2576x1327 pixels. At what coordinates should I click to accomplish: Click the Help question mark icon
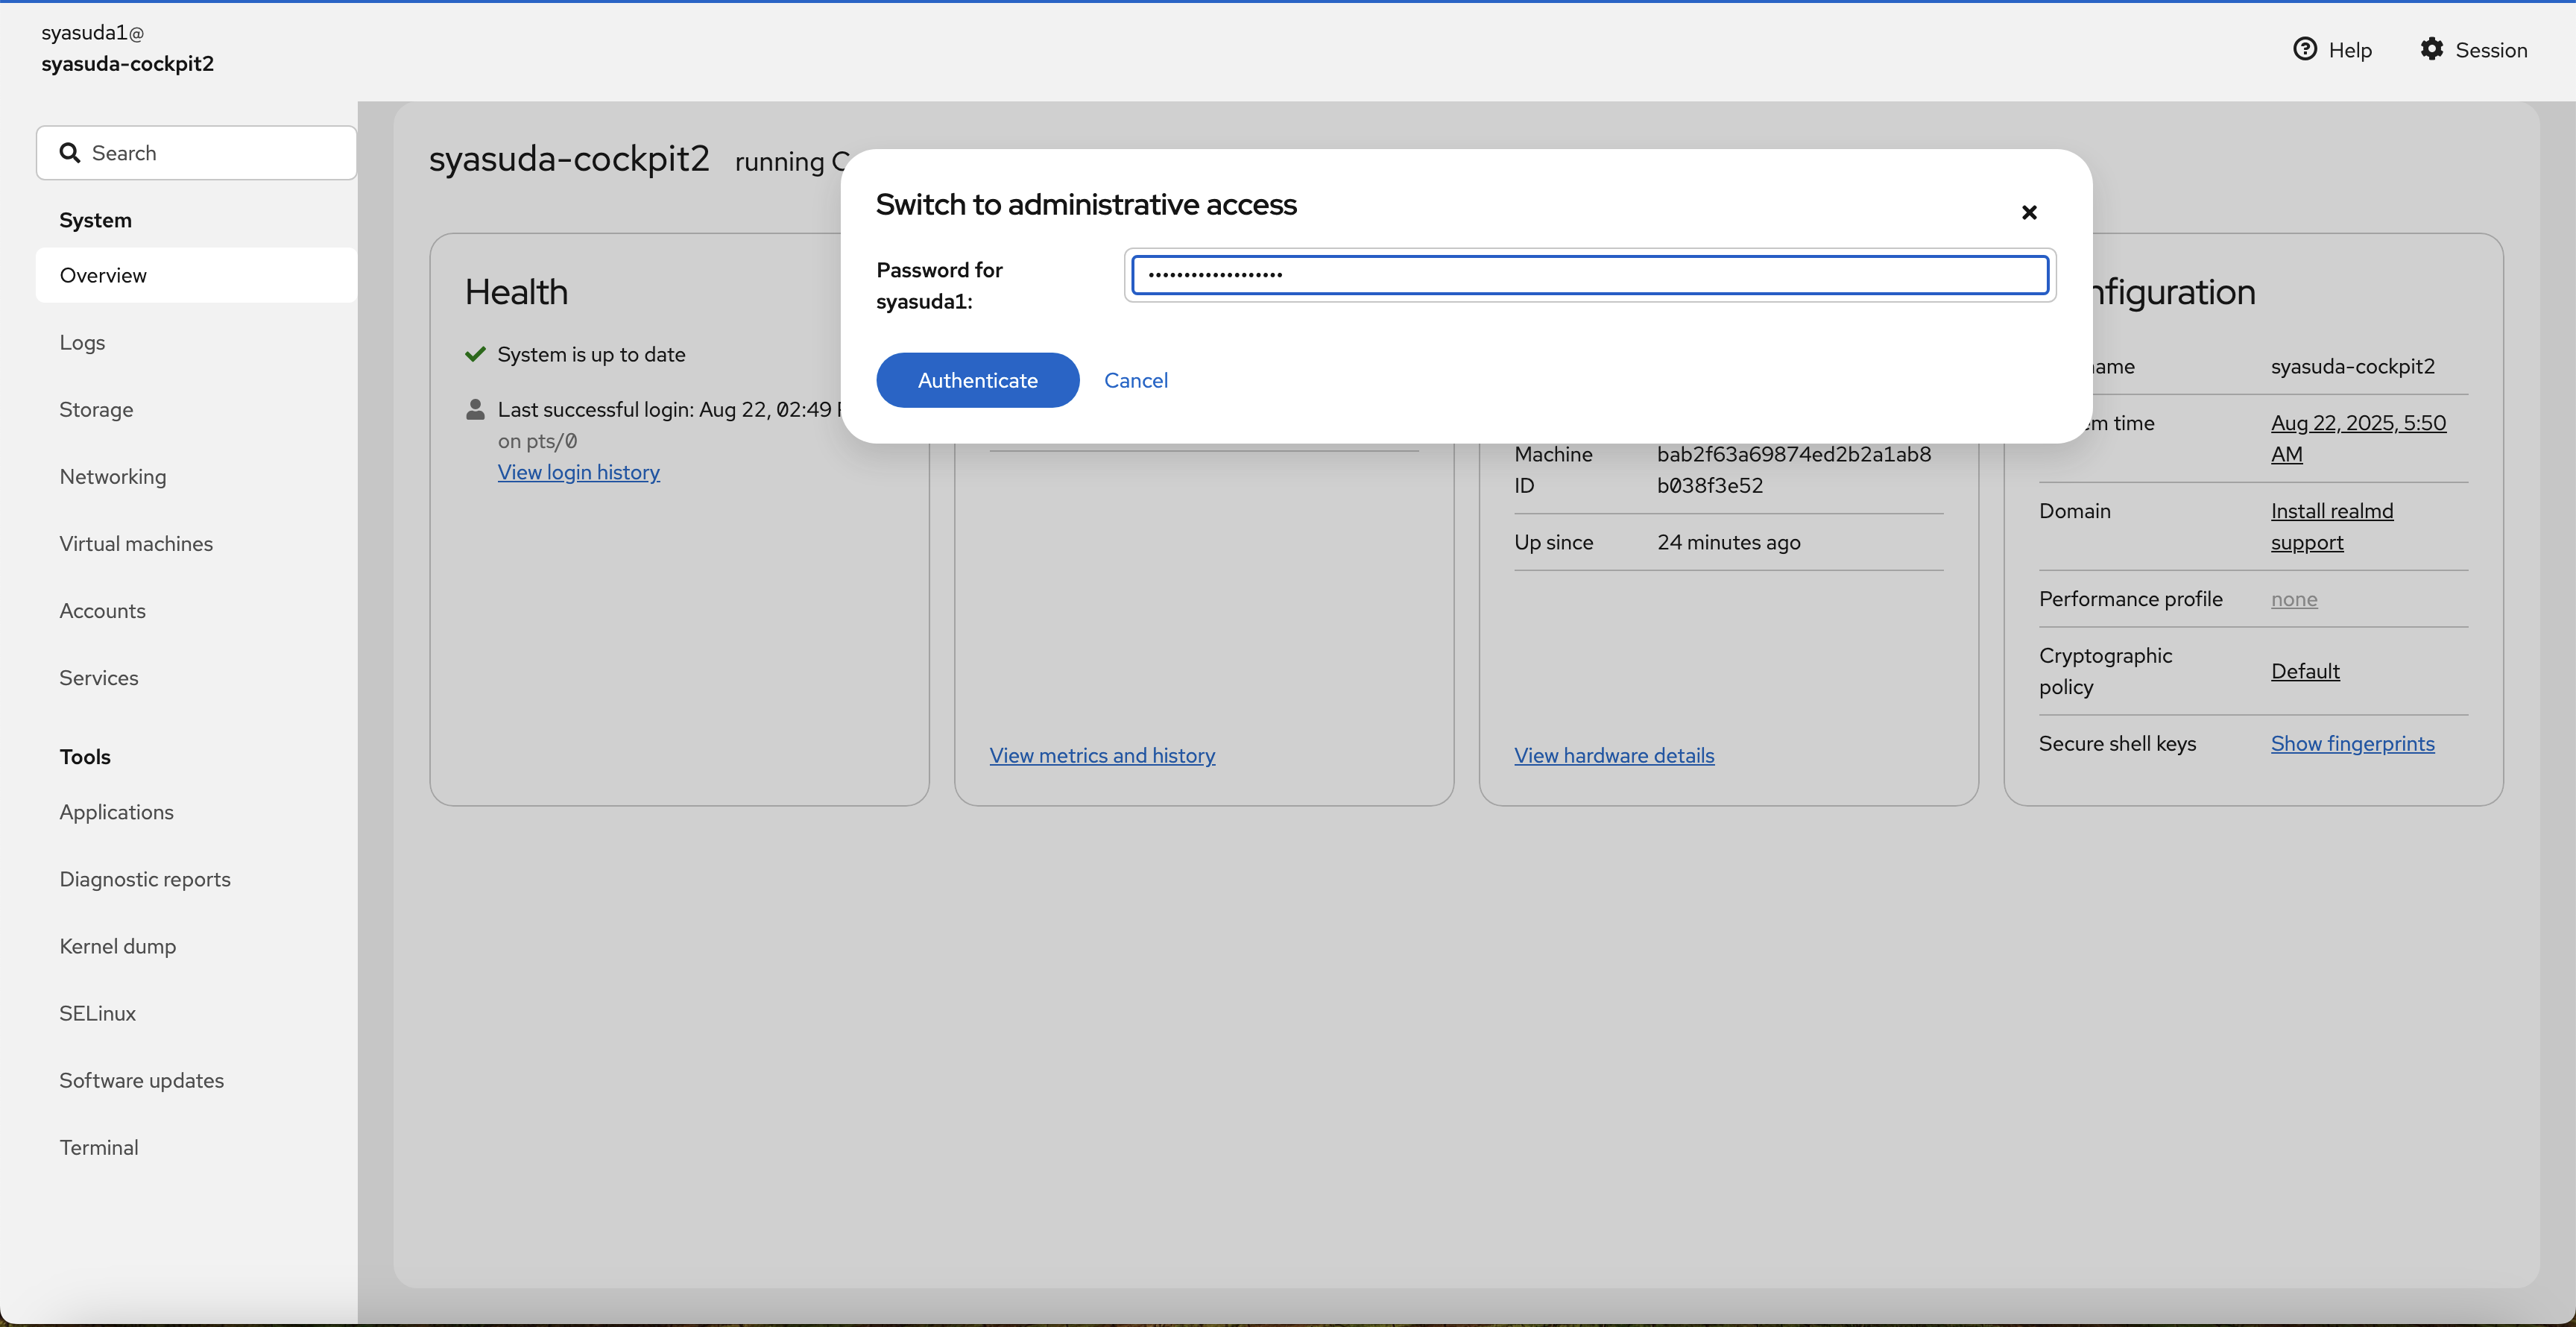coord(2305,49)
